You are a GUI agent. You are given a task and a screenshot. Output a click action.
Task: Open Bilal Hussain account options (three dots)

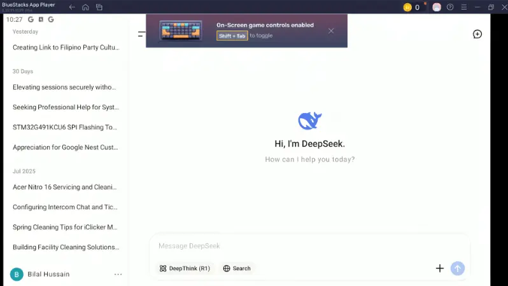point(118,274)
